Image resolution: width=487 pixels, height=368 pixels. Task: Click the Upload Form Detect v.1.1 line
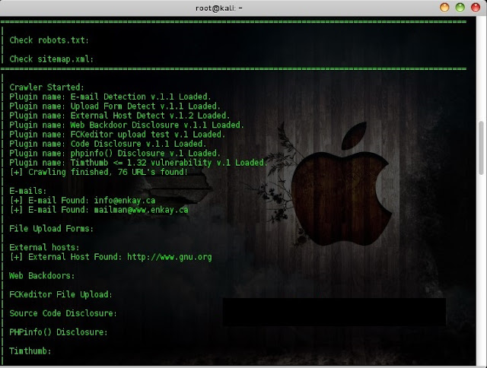(x=115, y=106)
